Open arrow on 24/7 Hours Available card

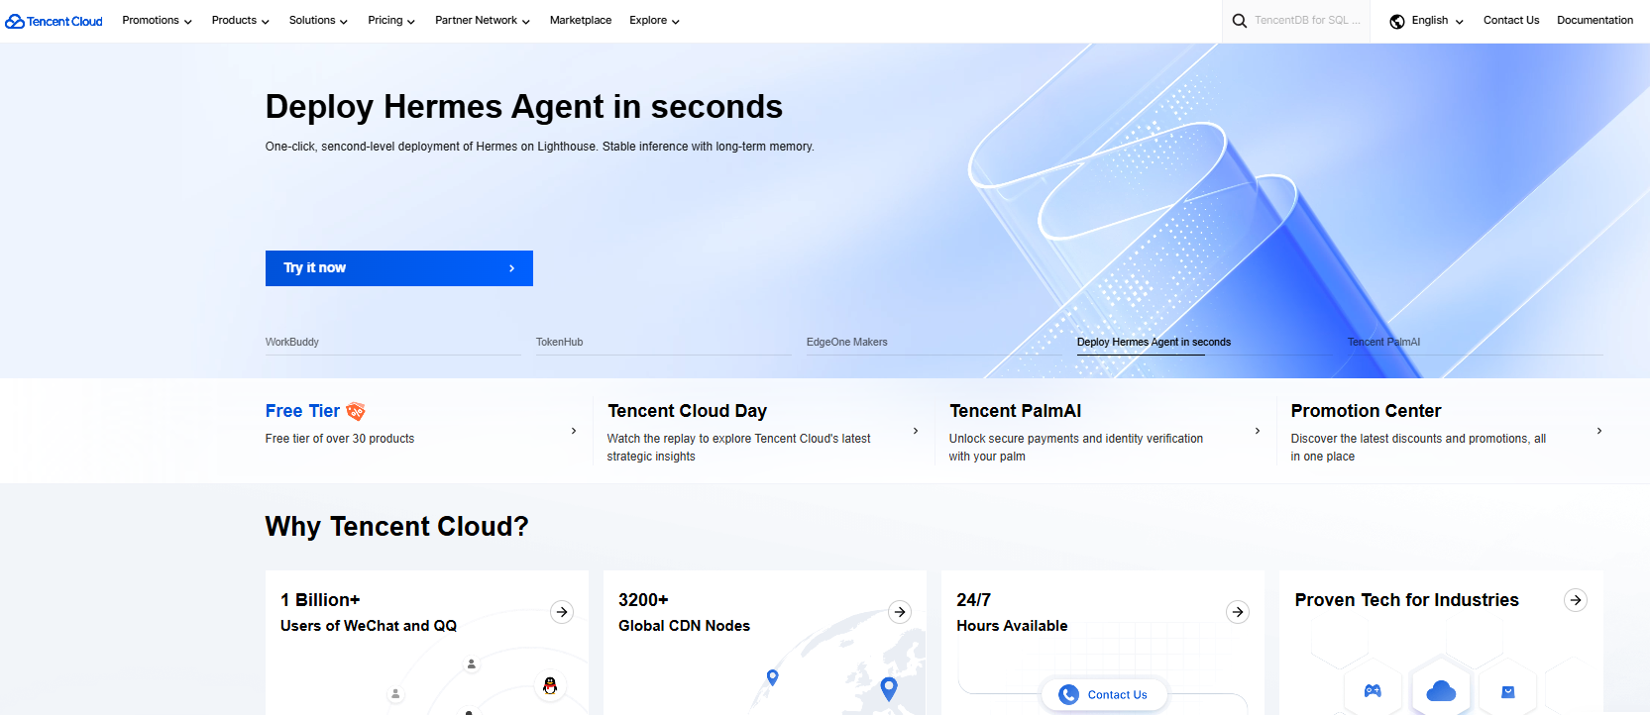tap(1238, 612)
